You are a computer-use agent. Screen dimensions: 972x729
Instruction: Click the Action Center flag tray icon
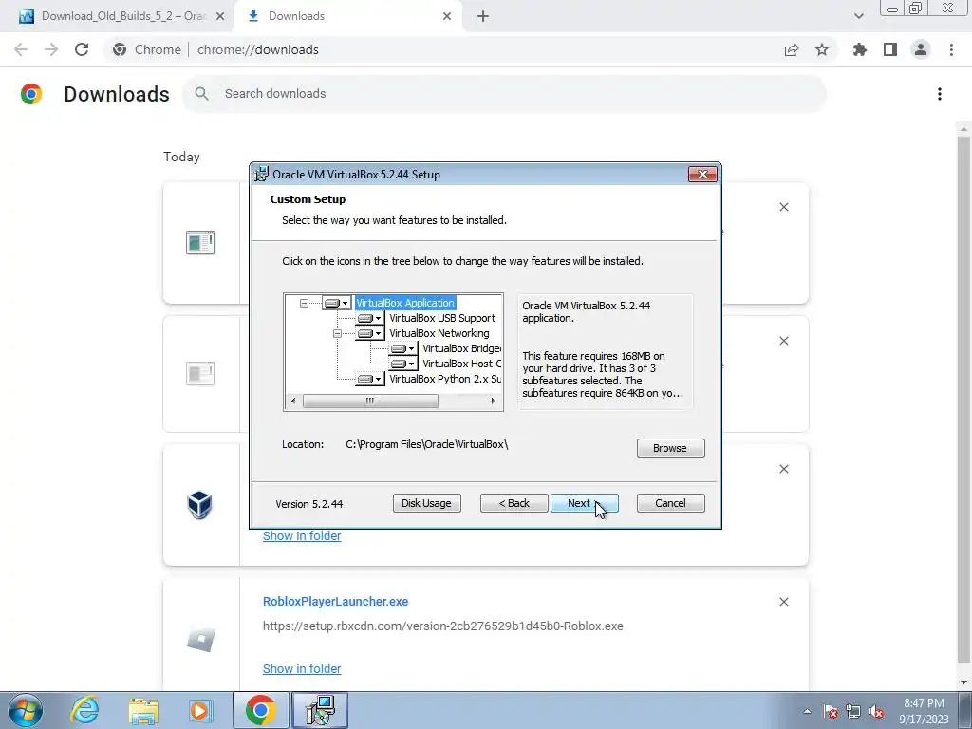pos(831,712)
